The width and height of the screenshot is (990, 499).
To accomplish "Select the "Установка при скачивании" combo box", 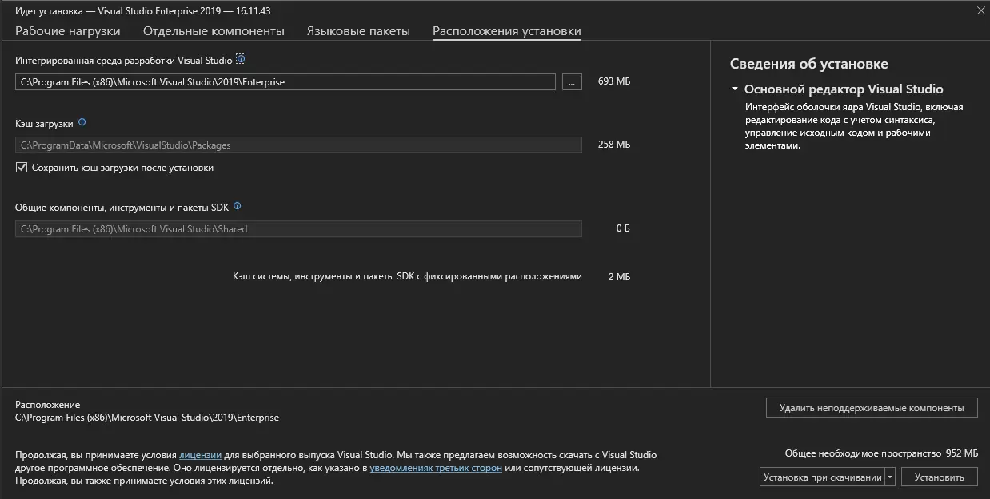I will coord(824,477).
